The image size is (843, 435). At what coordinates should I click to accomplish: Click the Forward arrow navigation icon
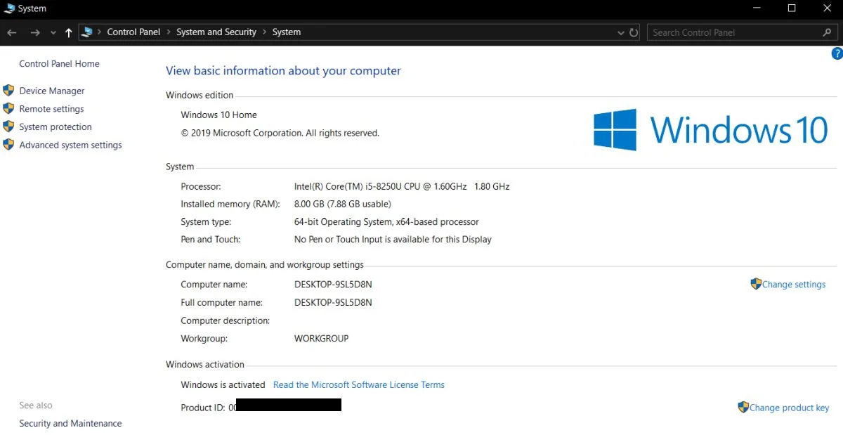coord(35,32)
